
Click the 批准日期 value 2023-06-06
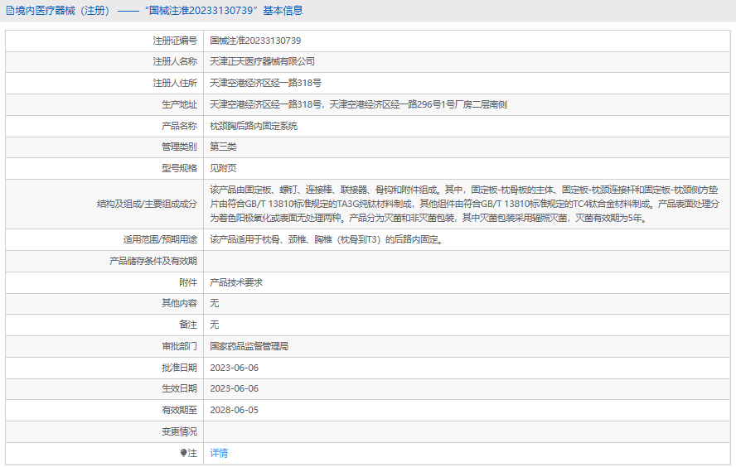pyautogui.click(x=235, y=368)
